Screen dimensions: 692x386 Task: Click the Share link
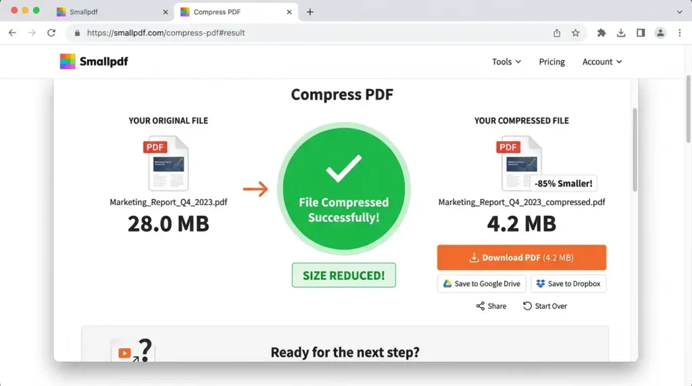coord(491,306)
